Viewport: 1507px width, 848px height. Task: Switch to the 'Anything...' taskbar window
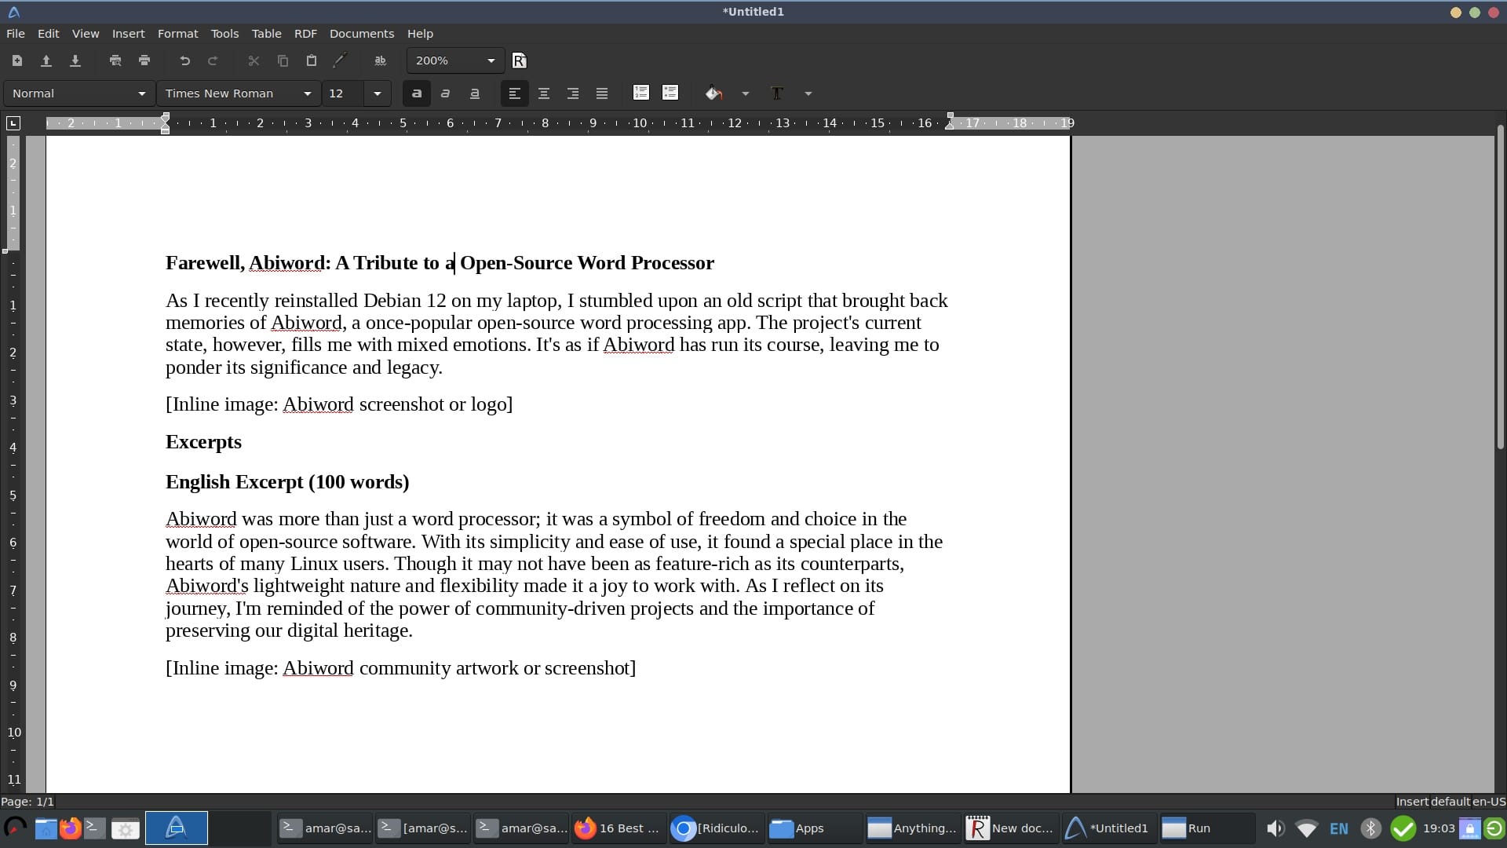[x=913, y=828]
